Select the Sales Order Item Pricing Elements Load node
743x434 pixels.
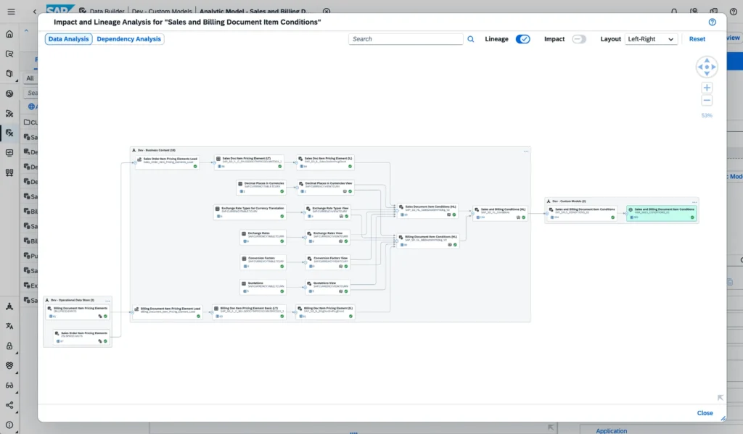pos(167,162)
